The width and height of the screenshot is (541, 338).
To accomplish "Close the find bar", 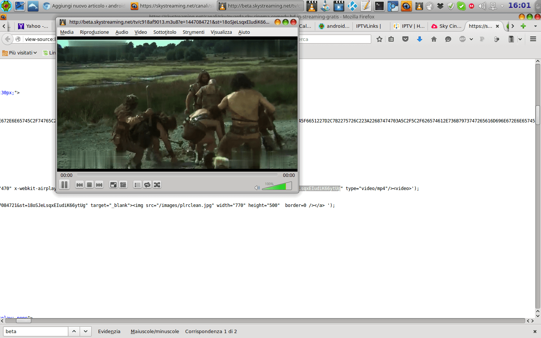I will point(535,331).
